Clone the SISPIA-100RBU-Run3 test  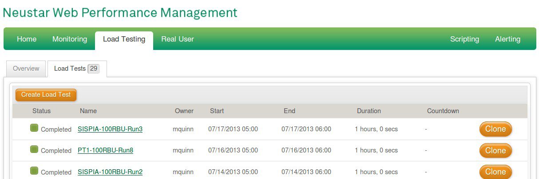pyautogui.click(x=495, y=129)
